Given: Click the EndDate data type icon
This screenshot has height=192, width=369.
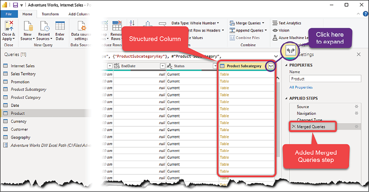Looking at the screenshot, I should click(x=117, y=66).
